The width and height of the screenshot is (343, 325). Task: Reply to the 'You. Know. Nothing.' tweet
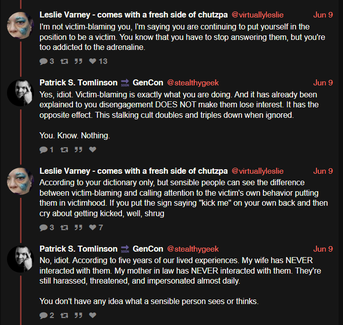(x=43, y=150)
